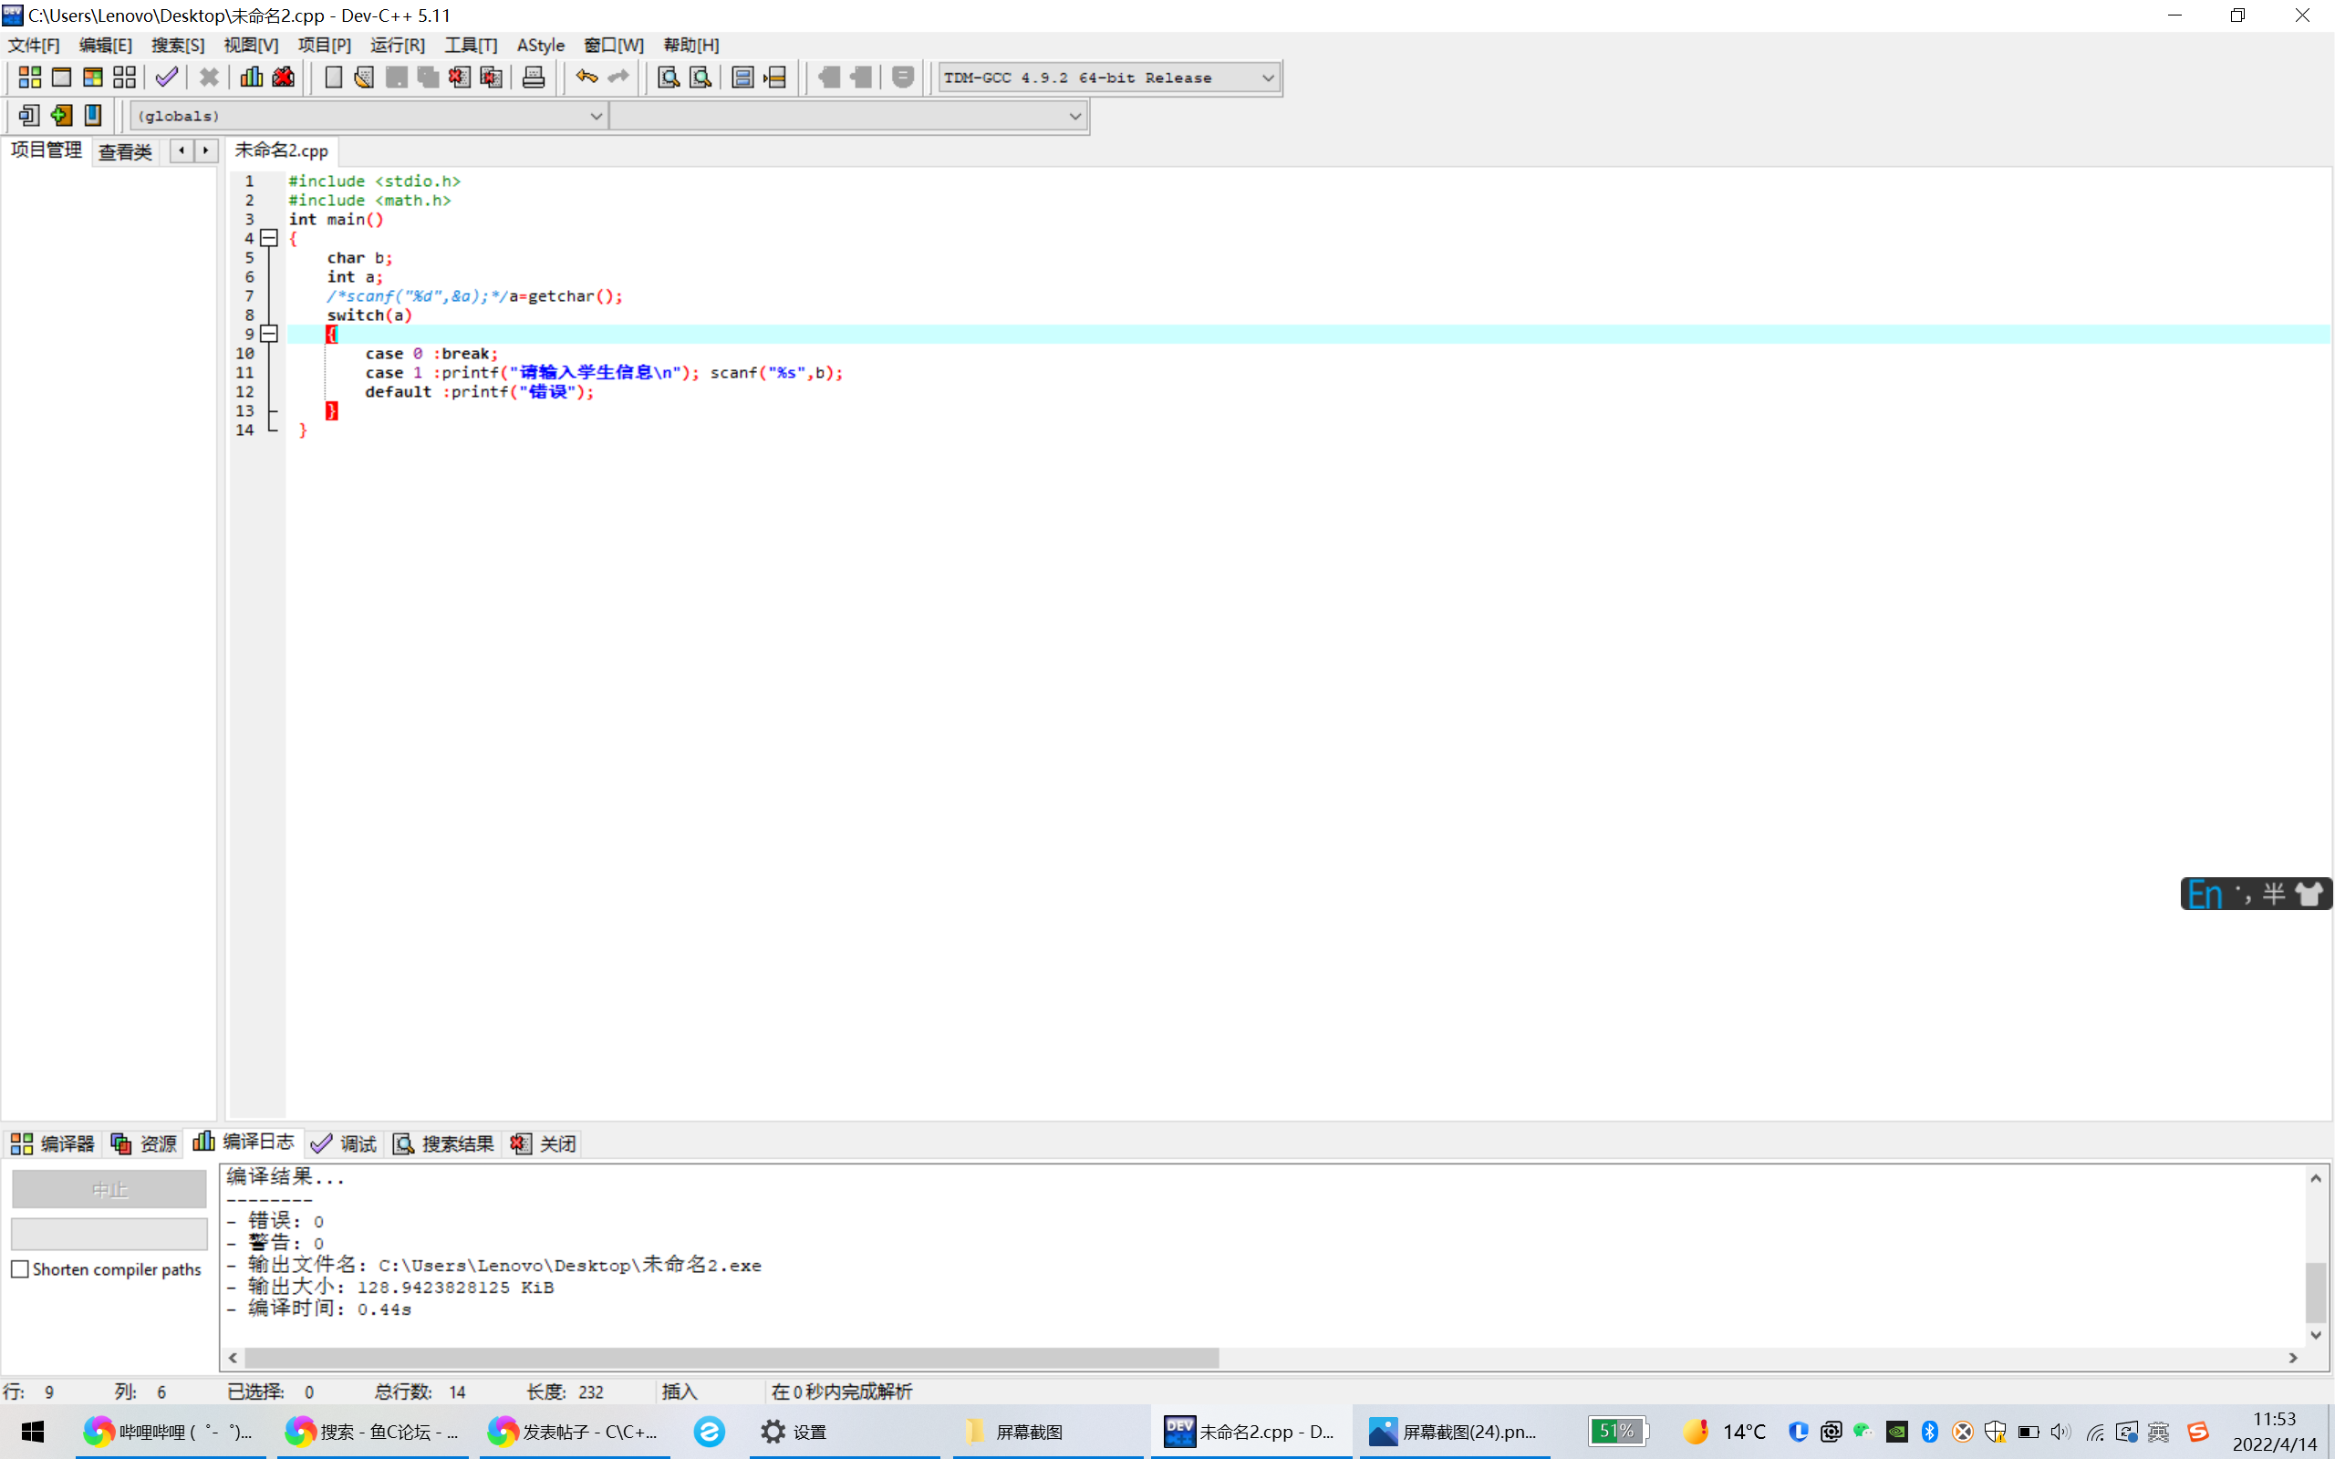
Task: Click the Find magnifier toolbar icon
Action: point(668,78)
